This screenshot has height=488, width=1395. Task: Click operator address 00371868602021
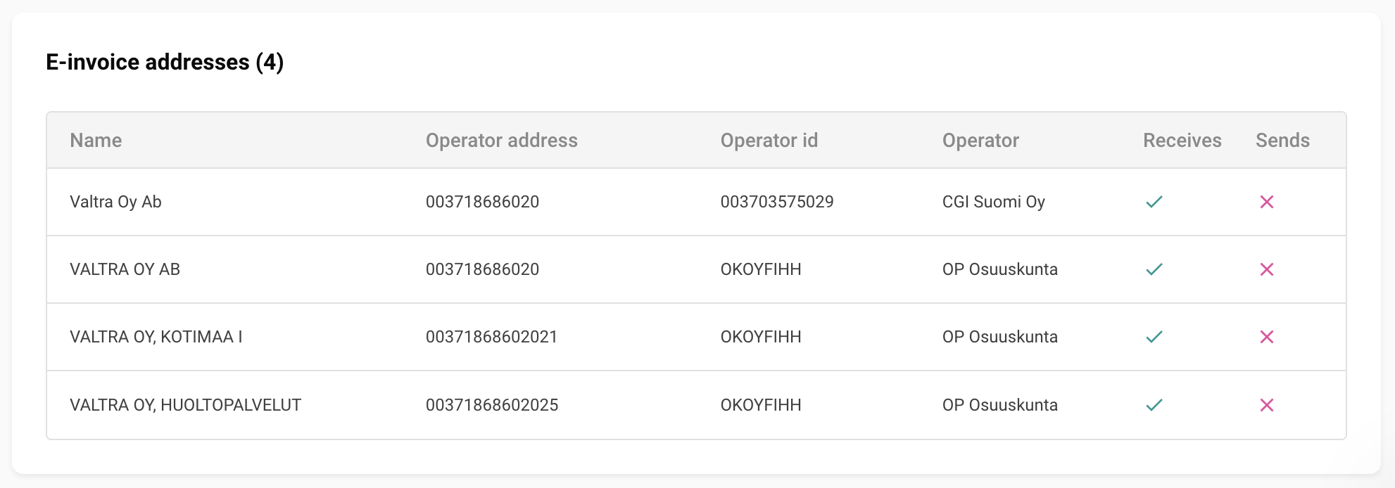(x=491, y=337)
